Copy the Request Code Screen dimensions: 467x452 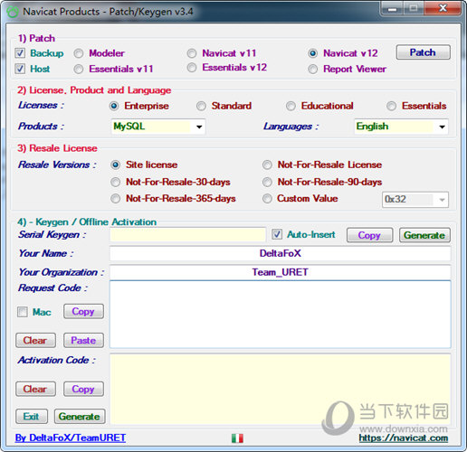(83, 311)
